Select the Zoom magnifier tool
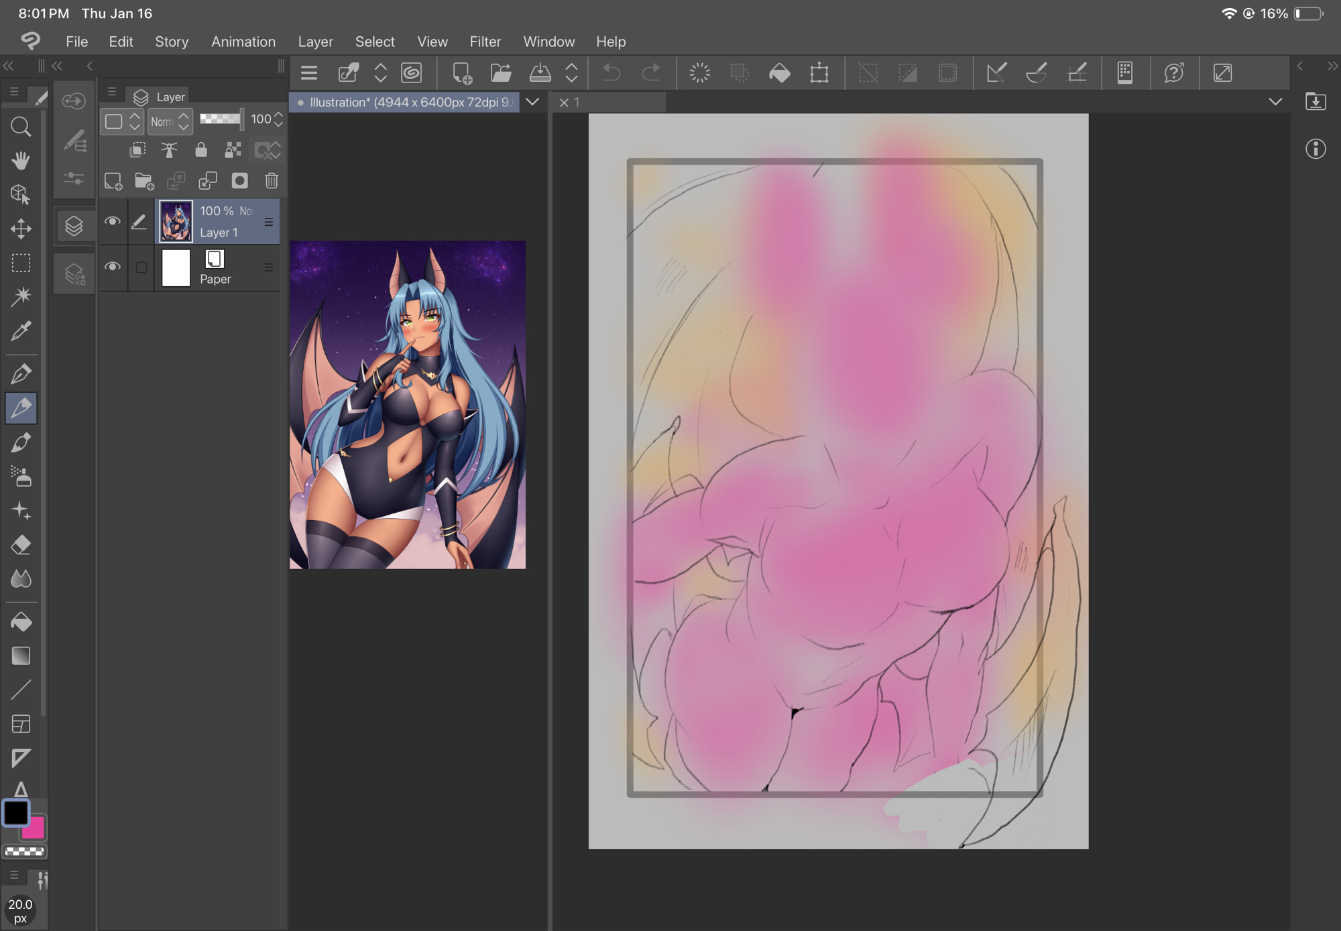The height and width of the screenshot is (931, 1341). click(x=21, y=126)
